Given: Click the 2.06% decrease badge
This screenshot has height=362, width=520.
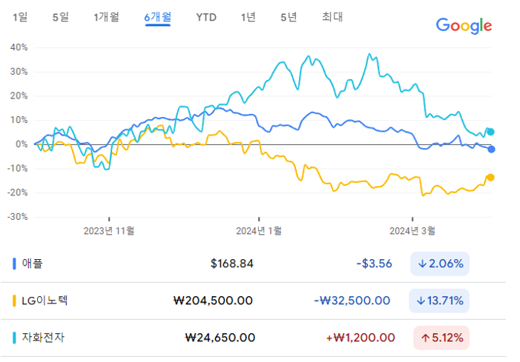Looking at the screenshot, I should click(x=440, y=264).
